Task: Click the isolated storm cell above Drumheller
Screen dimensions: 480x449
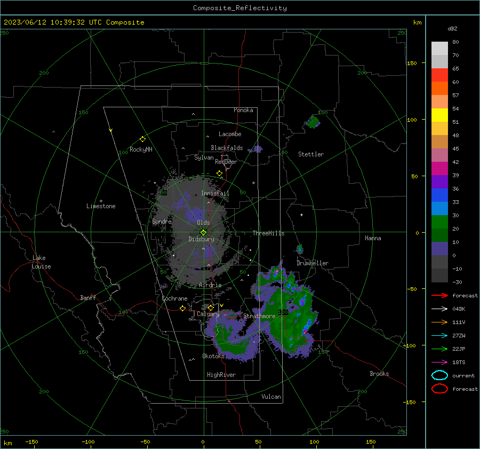Action: (300, 249)
